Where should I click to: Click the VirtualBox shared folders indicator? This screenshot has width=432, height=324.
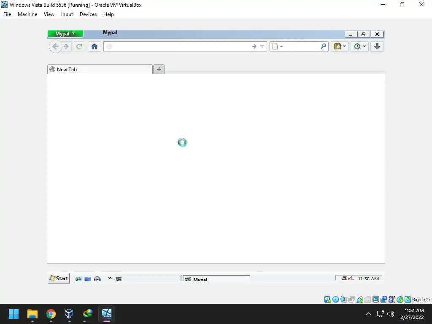click(368, 300)
